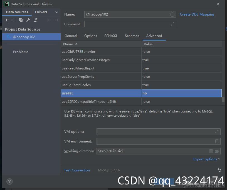Expand the Expert options menu
The image size is (227, 190).
[x=207, y=159]
